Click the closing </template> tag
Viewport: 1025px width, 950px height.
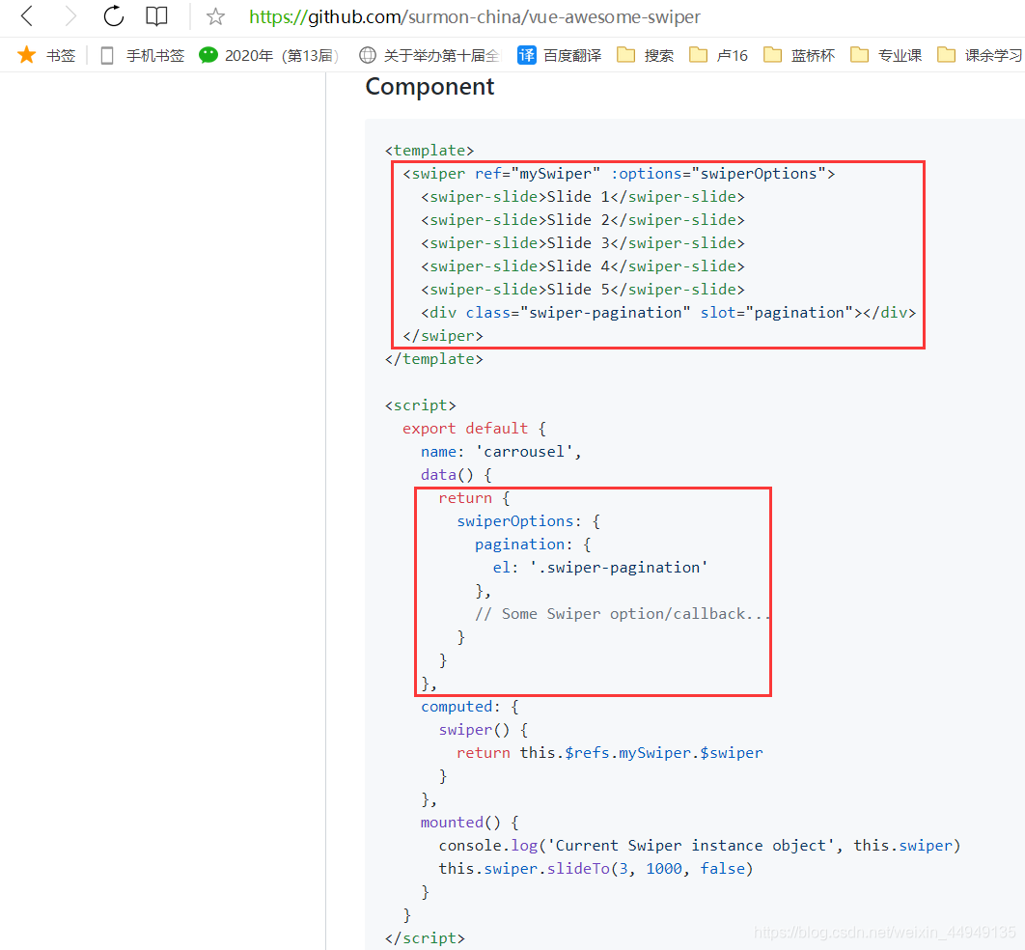tap(434, 359)
